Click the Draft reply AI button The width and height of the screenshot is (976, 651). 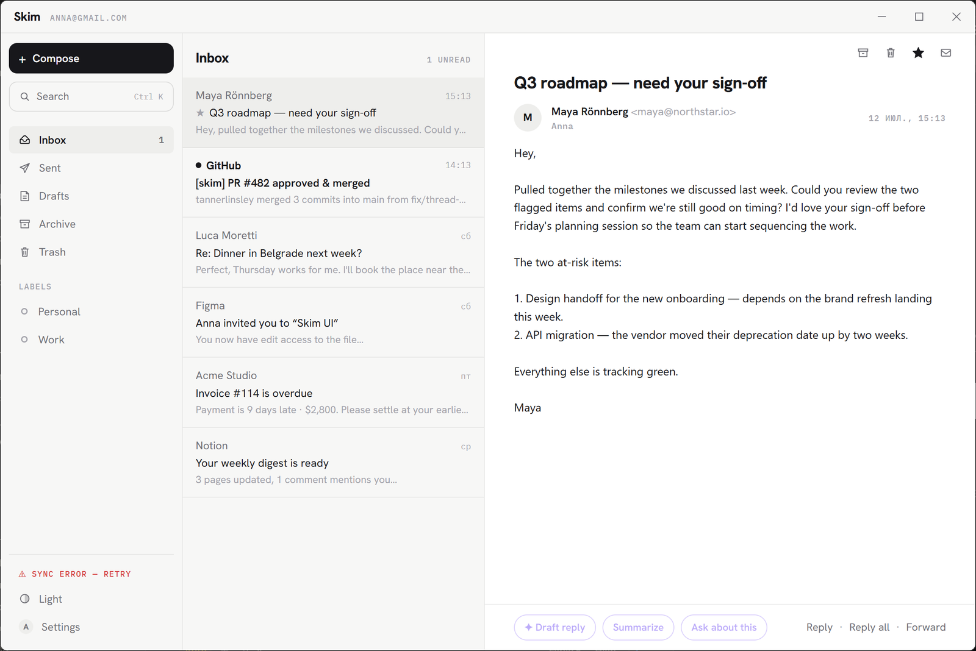coord(554,627)
